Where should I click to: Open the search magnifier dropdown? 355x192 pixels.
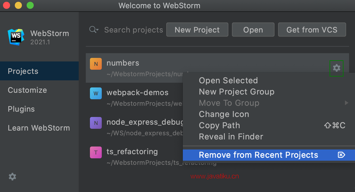coord(94,30)
